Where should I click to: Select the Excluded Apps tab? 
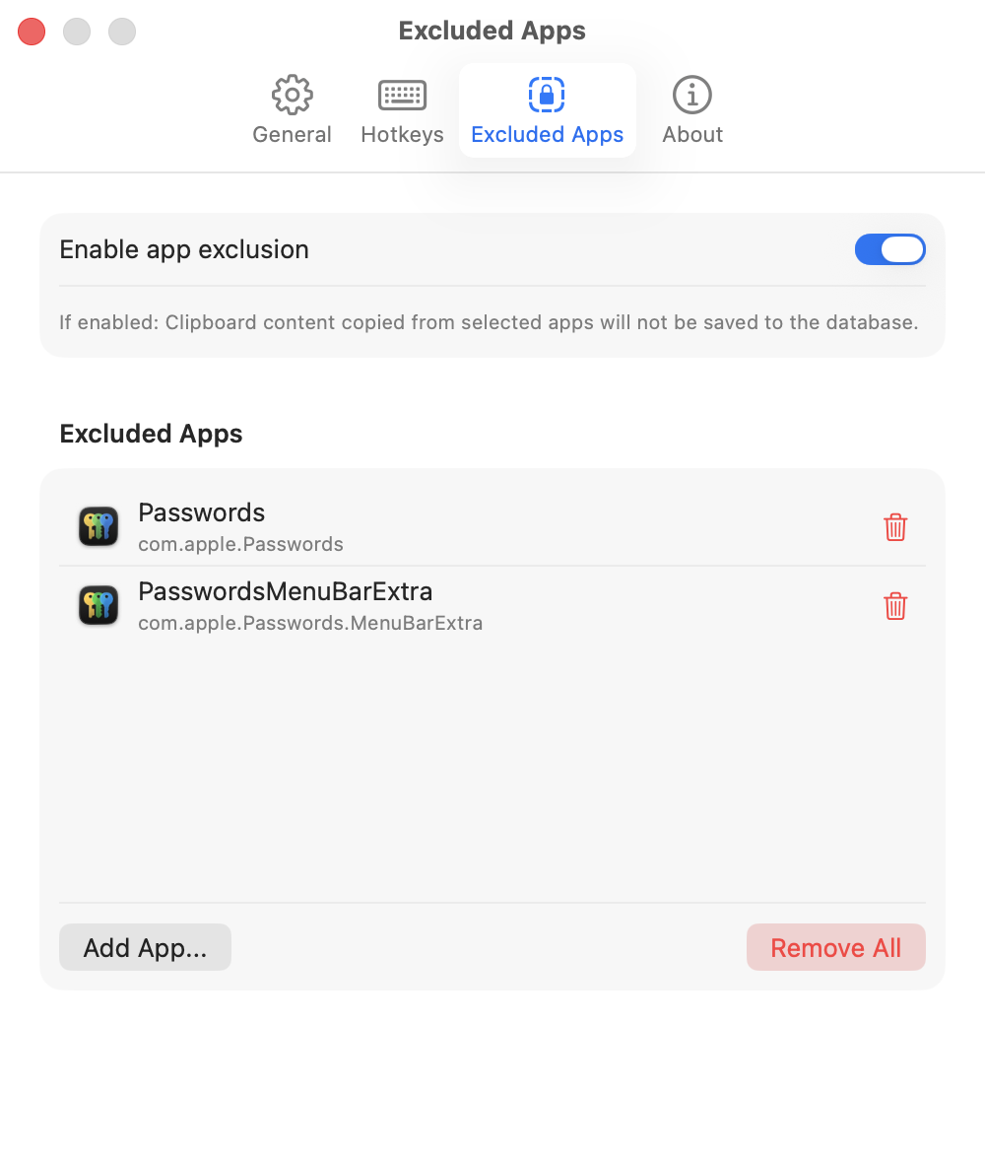click(547, 110)
